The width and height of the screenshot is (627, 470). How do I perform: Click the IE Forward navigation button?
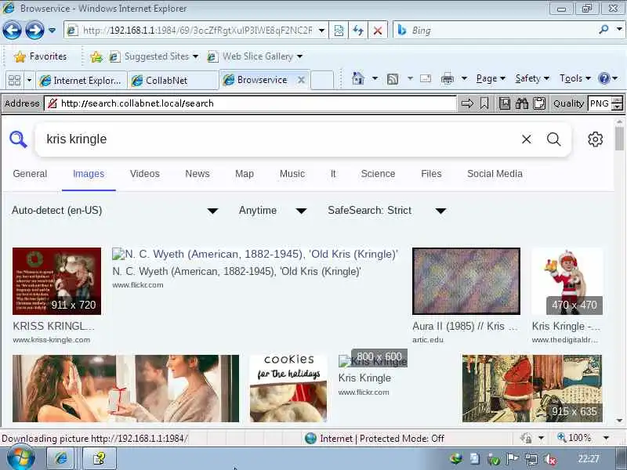(x=34, y=30)
